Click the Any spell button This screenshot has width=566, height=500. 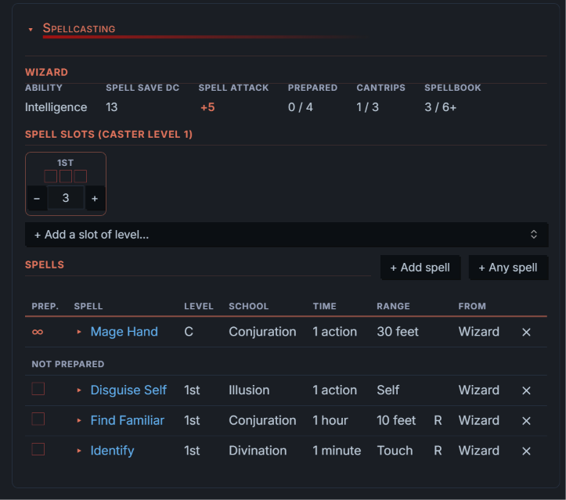coord(508,268)
